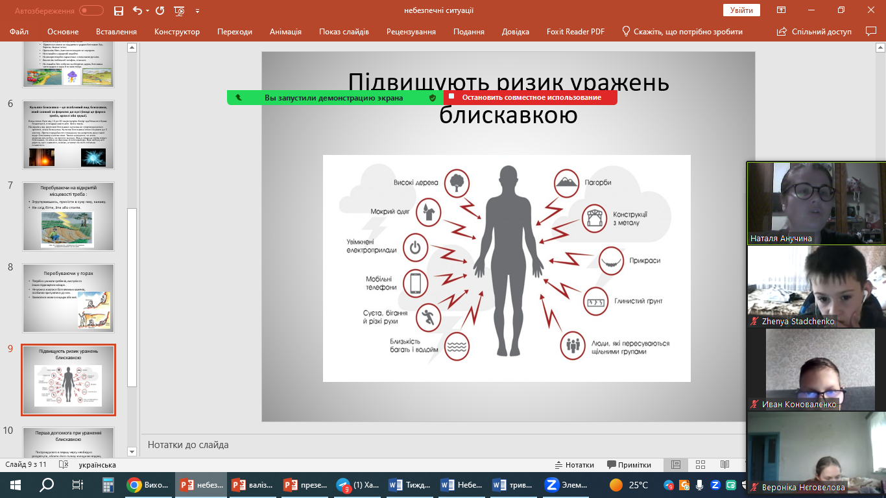The height and width of the screenshot is (498, 886).
Task: Open Наталя Анучина video tile
Action: pyautogui.click(x=816, y=203)
